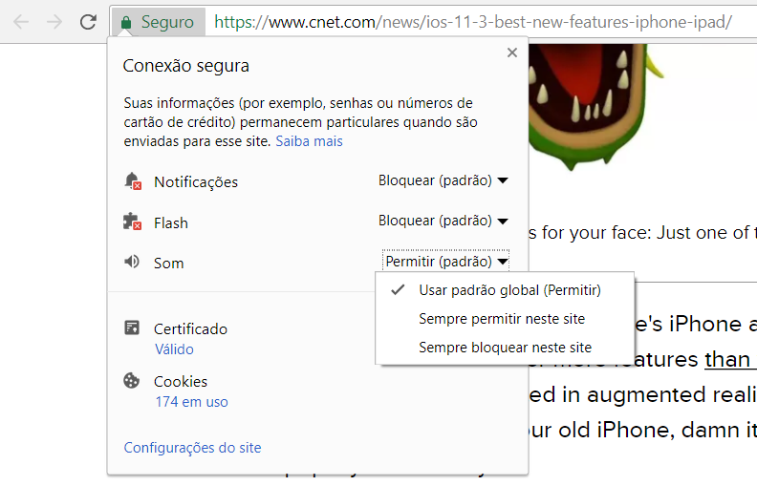Click the Notificações bell icon
The image size is (757, 486).
point(133,181)
